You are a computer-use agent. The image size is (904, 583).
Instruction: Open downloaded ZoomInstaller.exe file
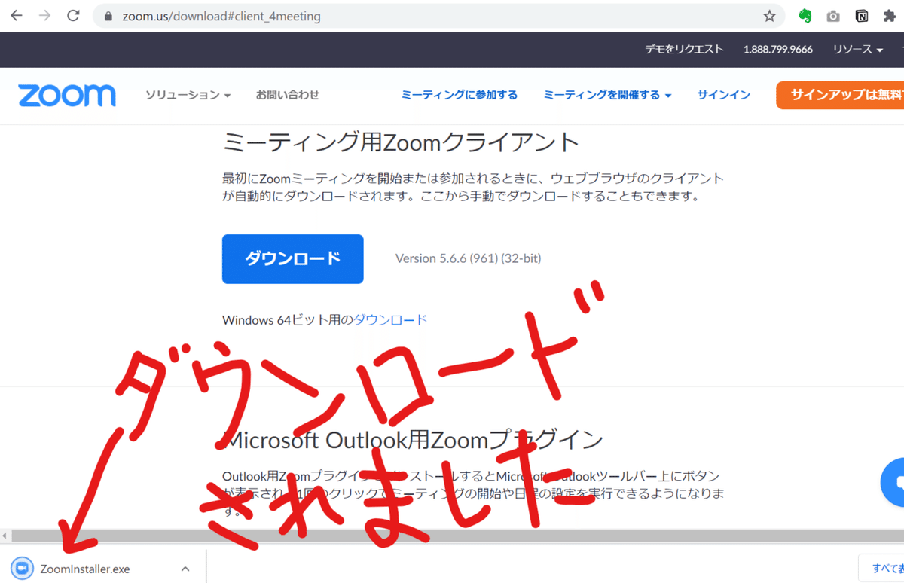pyautogui.click(x=85, y=569)
